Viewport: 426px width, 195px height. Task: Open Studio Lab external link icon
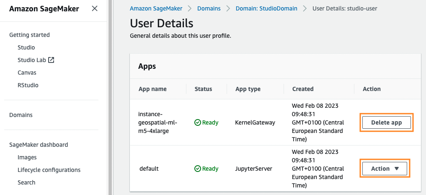click(51, 60)
